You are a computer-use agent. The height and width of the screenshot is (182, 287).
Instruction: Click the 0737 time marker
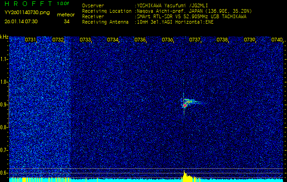click(195, 40)
